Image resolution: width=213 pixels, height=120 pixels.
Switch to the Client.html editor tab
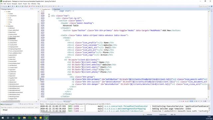57,9
